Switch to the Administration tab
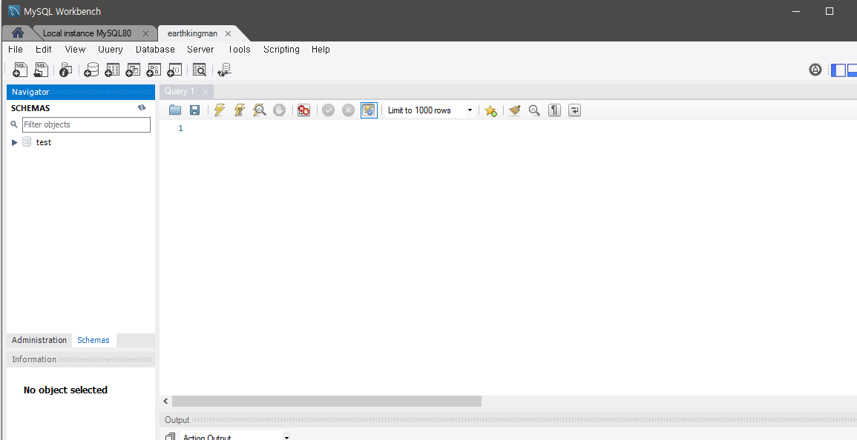 click(x=39, y=340)
